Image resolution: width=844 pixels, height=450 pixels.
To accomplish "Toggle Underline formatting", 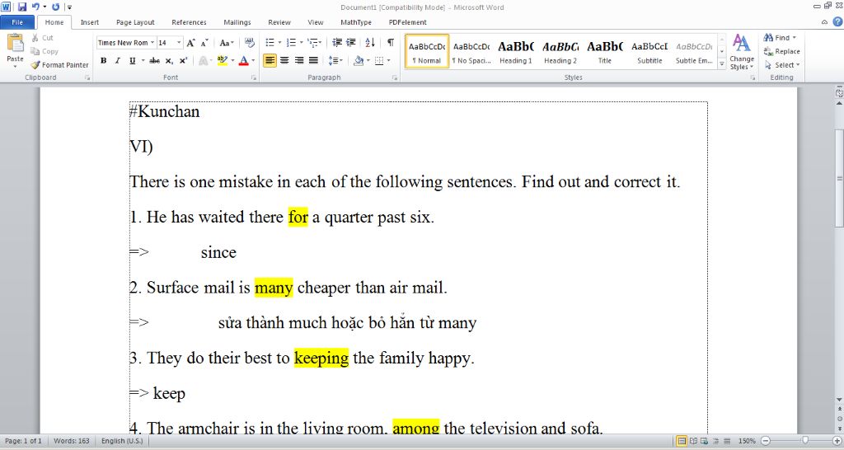I will click(132, 61).
